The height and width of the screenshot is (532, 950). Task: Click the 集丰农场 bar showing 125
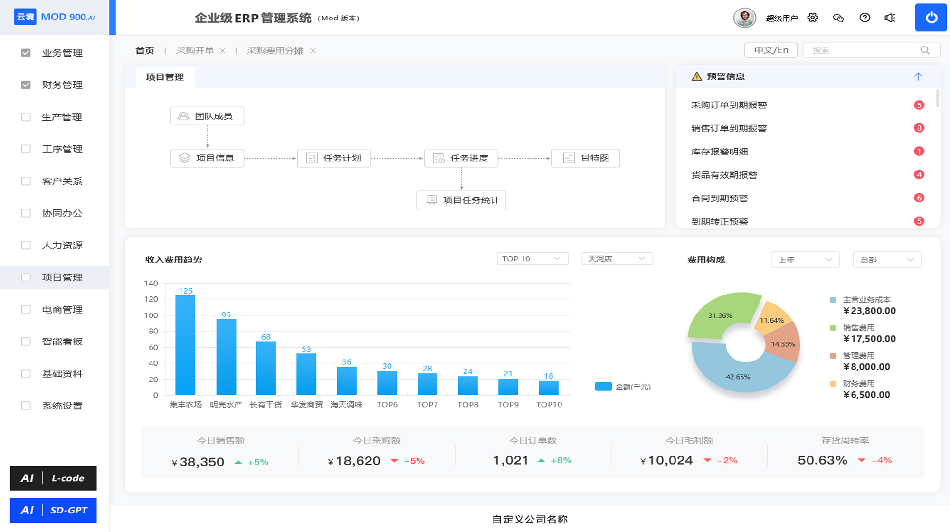pos(185,345)
